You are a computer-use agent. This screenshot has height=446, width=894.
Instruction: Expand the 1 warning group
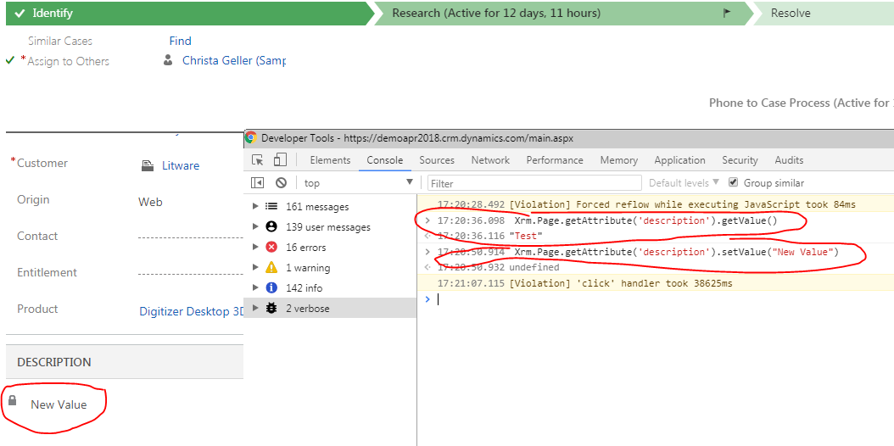(x=255, y=267)
